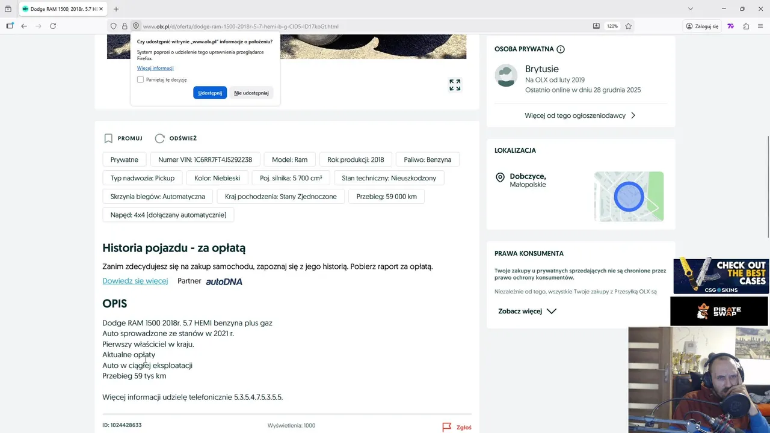This screenshot has width=770, height=433.
Task: Click the phone number line in description
Action: 192,397
